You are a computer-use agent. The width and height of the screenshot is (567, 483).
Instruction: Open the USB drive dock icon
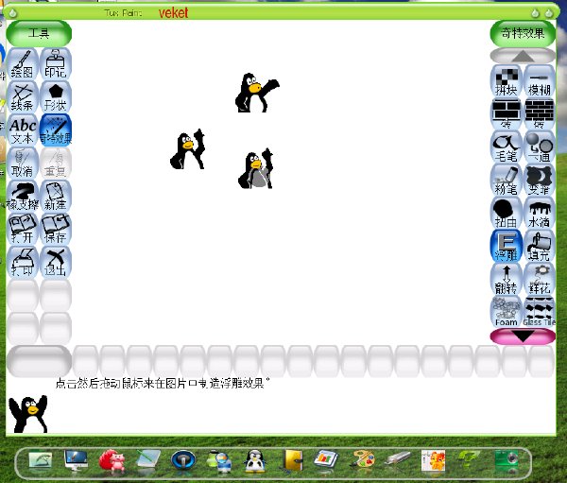(x=398, y=458)
